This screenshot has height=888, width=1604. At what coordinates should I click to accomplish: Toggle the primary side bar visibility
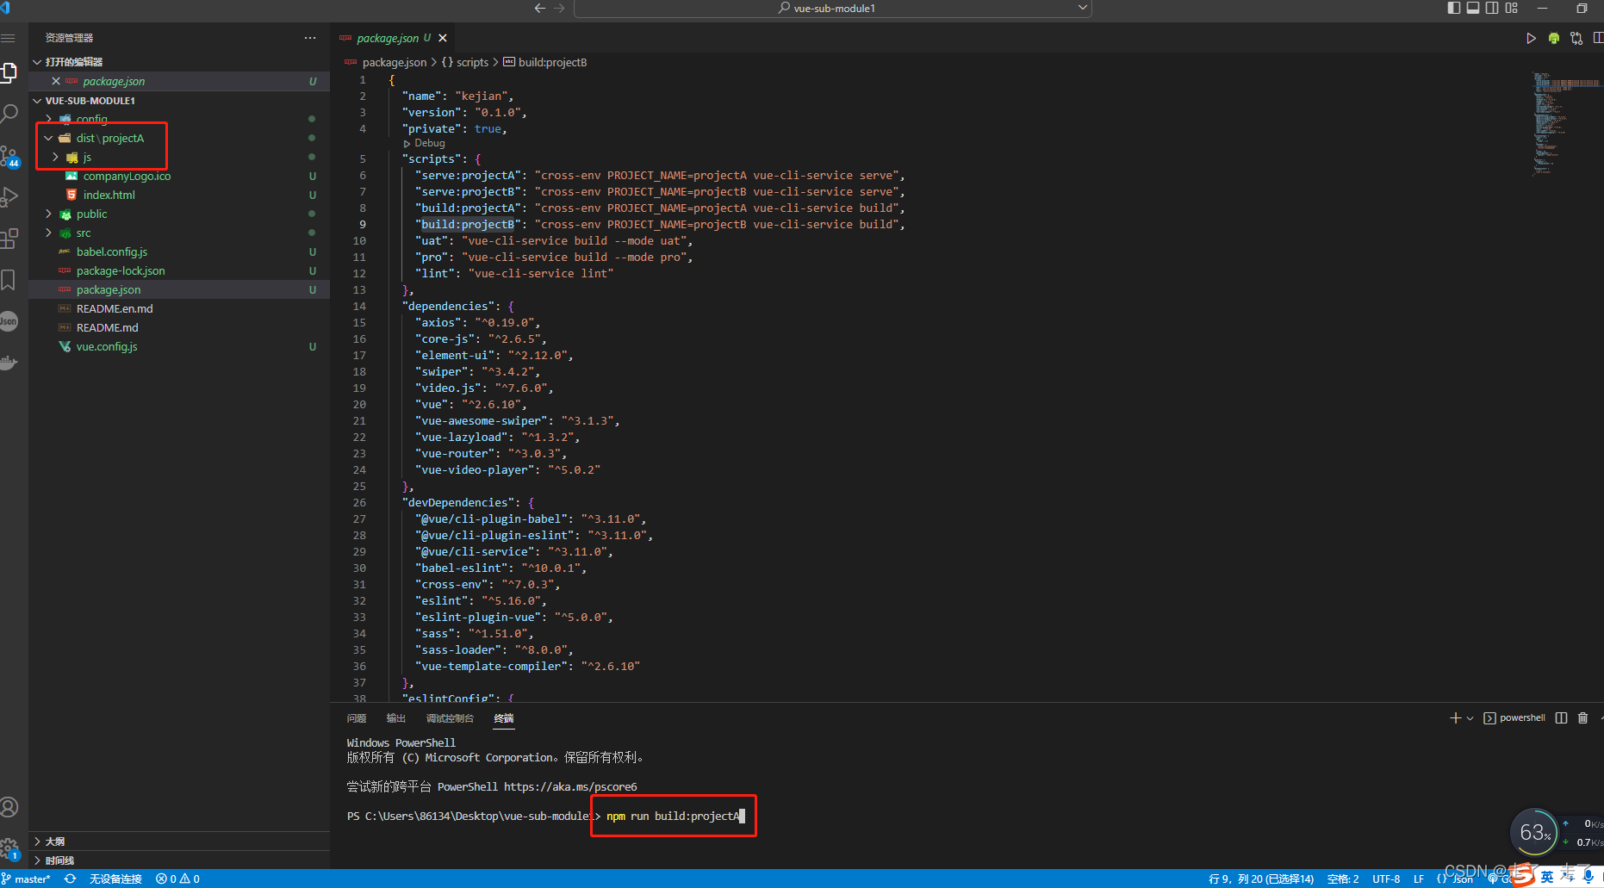1454,8
